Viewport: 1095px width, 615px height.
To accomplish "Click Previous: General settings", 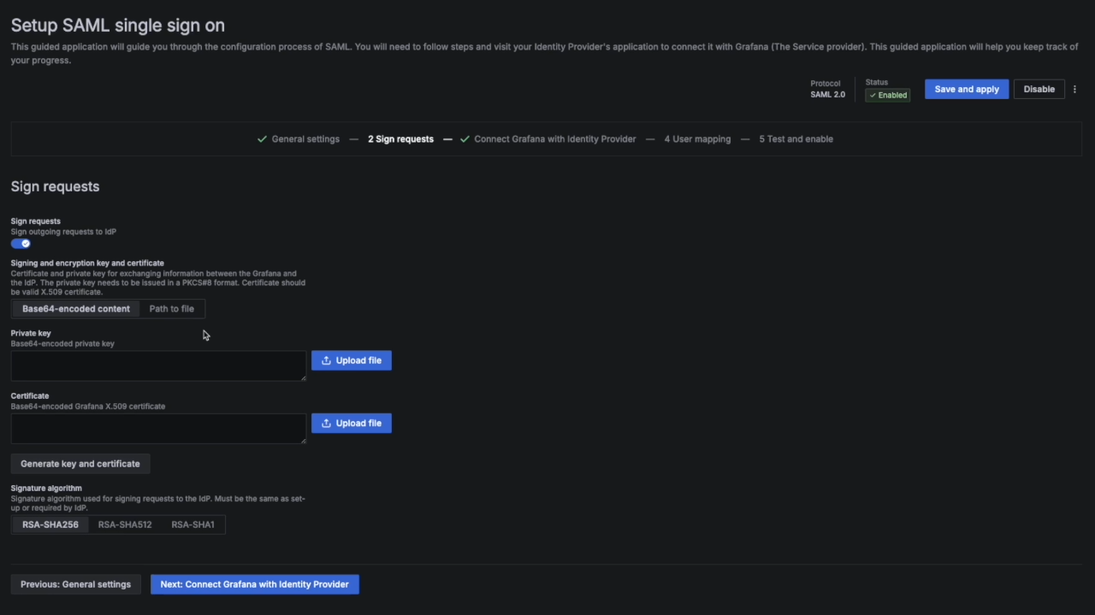I will [x=75, y=584].
